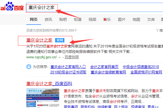Open the 百度快照 link
163x108 pixels.
tap(72, 57)
